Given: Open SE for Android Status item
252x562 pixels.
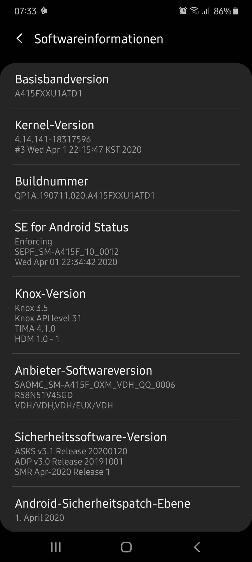Looking at the screenshot, I should [x=126, y=244].
